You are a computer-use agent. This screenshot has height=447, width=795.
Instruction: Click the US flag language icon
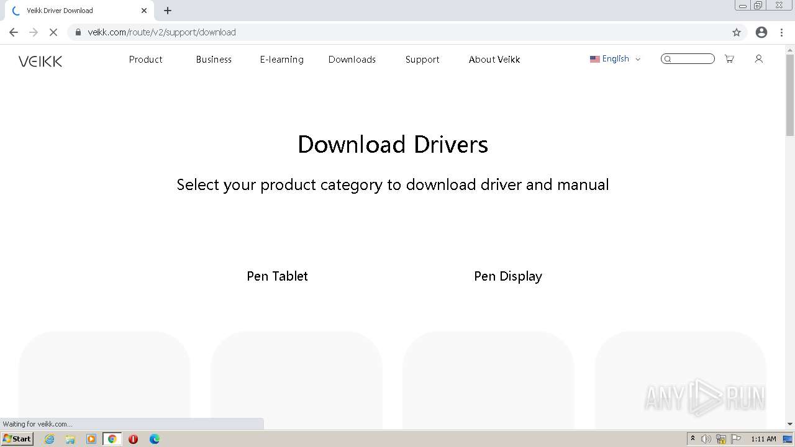594,59
